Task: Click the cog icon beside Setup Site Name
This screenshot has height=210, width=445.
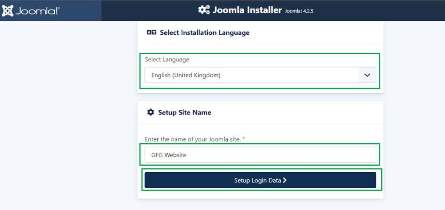Action: [150, 112]
